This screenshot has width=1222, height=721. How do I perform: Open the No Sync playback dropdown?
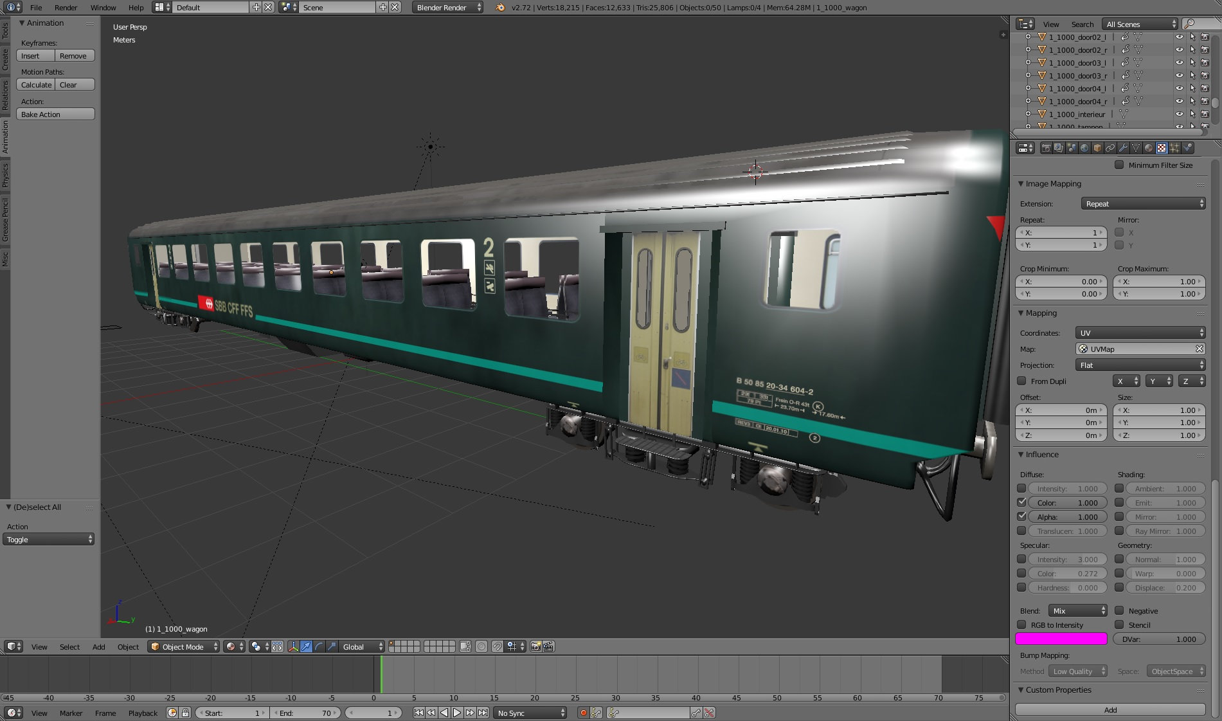[x=530, y=713]
